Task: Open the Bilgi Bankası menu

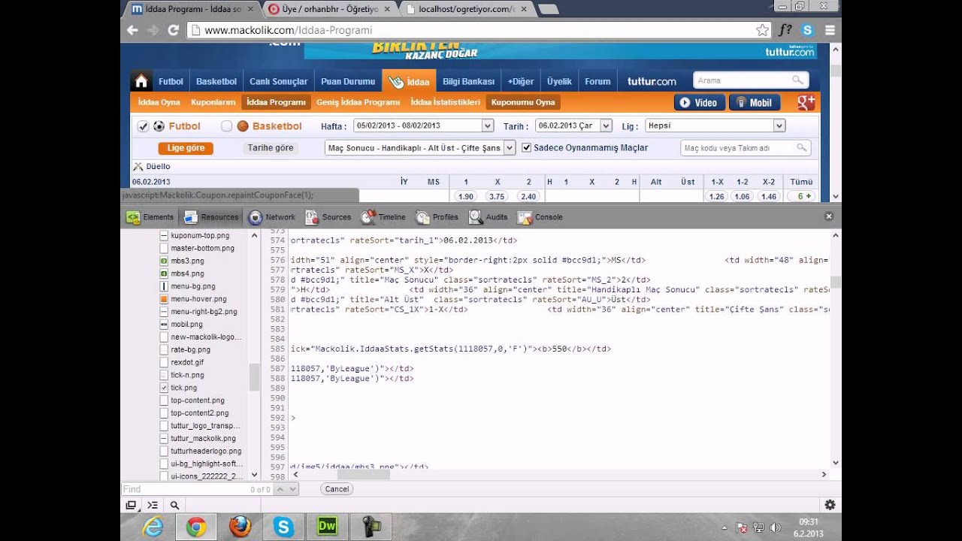Action: point(469,81)
